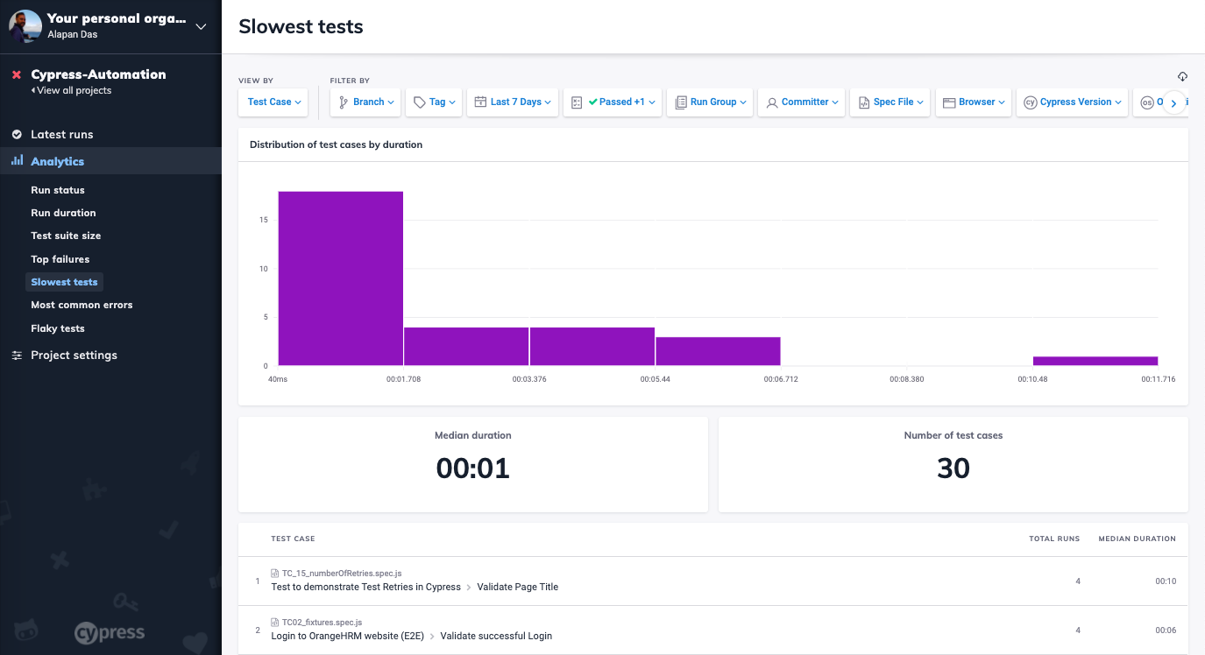This screenshot has width=1205, height=655.
Task: Open the Browser filter dropdown
Action: click(974, 102)
